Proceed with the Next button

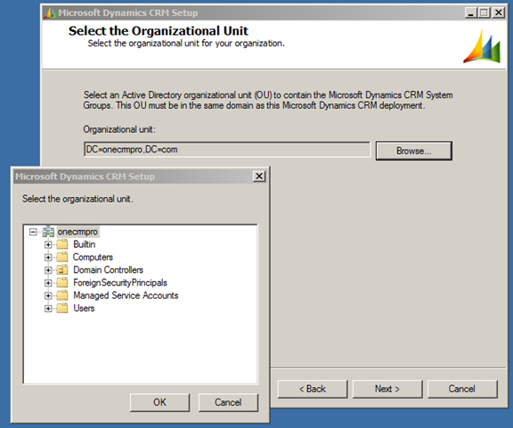point(387,389)
